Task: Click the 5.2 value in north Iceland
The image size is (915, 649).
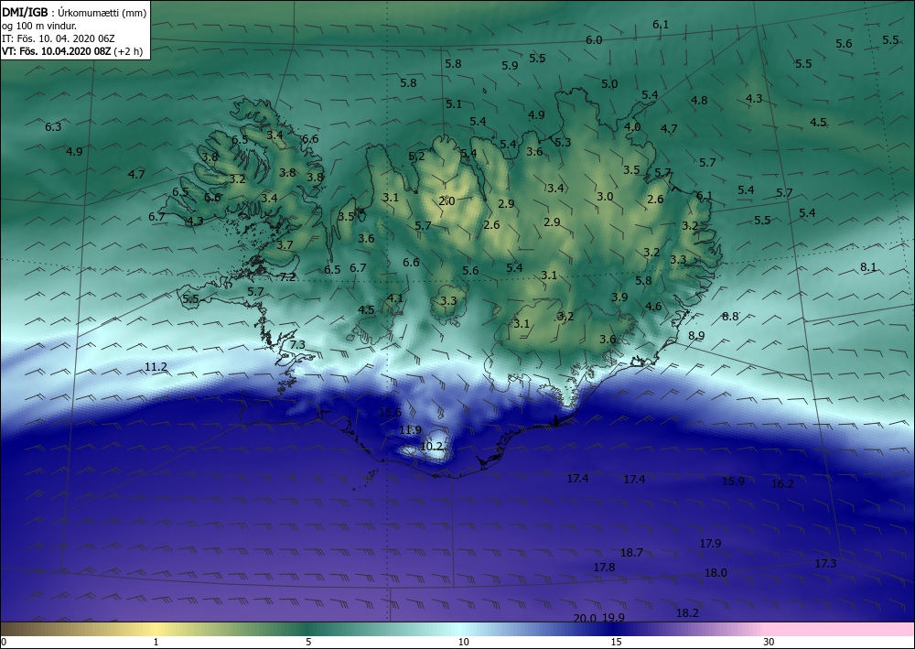Action: click(416, 157)
